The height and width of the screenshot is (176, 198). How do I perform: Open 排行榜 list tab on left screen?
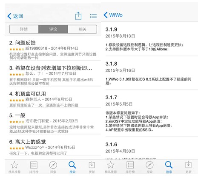pos(34,167)
